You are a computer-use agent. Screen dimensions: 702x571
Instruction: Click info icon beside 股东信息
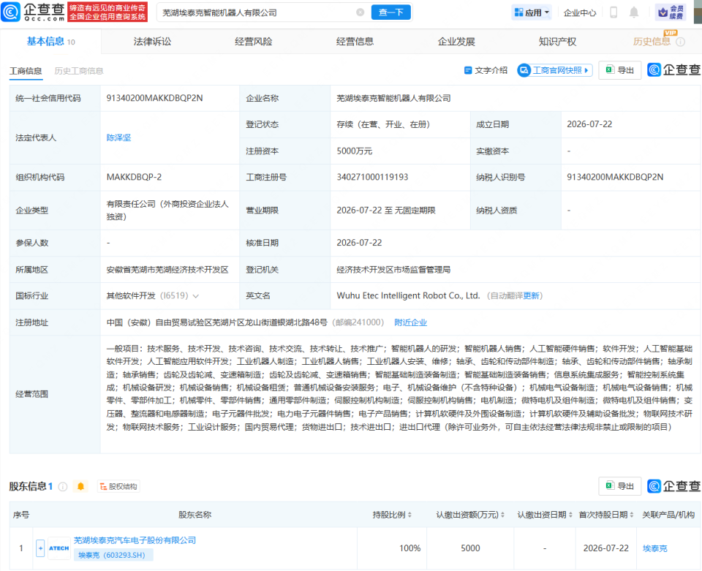pyautogui.click(x=63, y=486)
